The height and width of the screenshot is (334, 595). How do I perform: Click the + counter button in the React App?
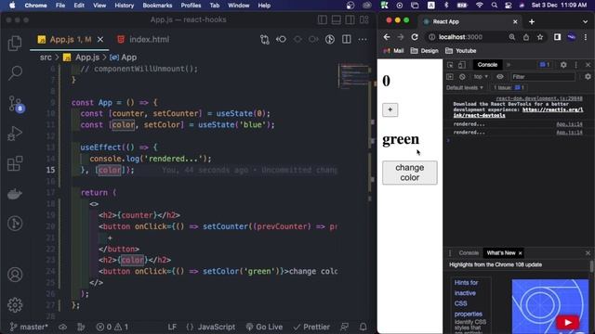click(390, 109)
